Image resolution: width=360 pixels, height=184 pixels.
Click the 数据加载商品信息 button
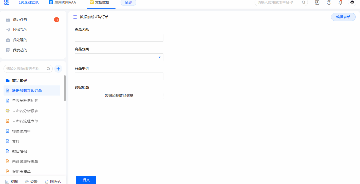pyautogui.click(x=119, y=96)
